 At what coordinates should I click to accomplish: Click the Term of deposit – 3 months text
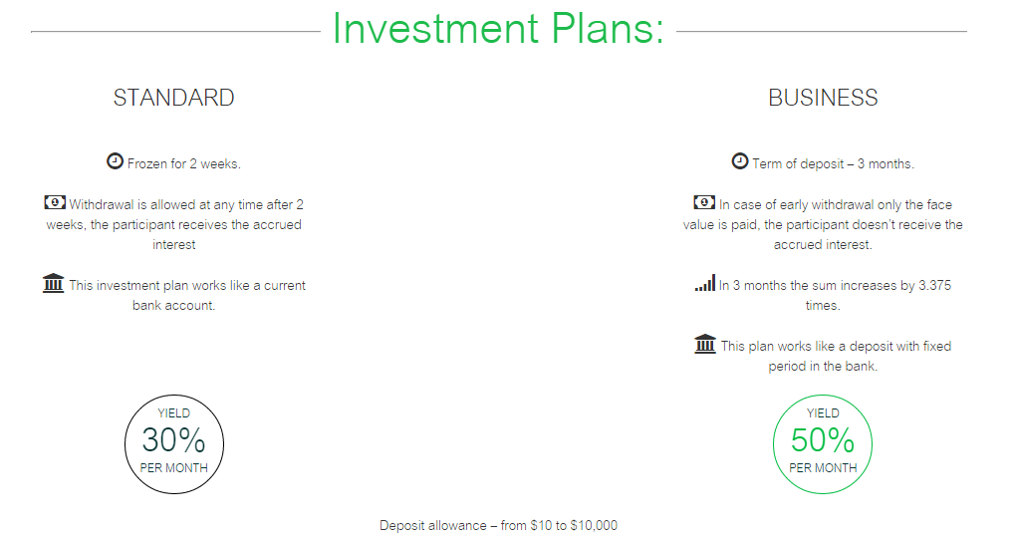point(833,163)
